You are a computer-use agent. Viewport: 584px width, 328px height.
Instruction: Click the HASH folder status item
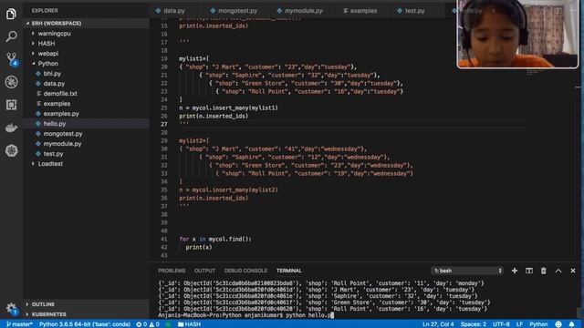[x=190, y=324]
